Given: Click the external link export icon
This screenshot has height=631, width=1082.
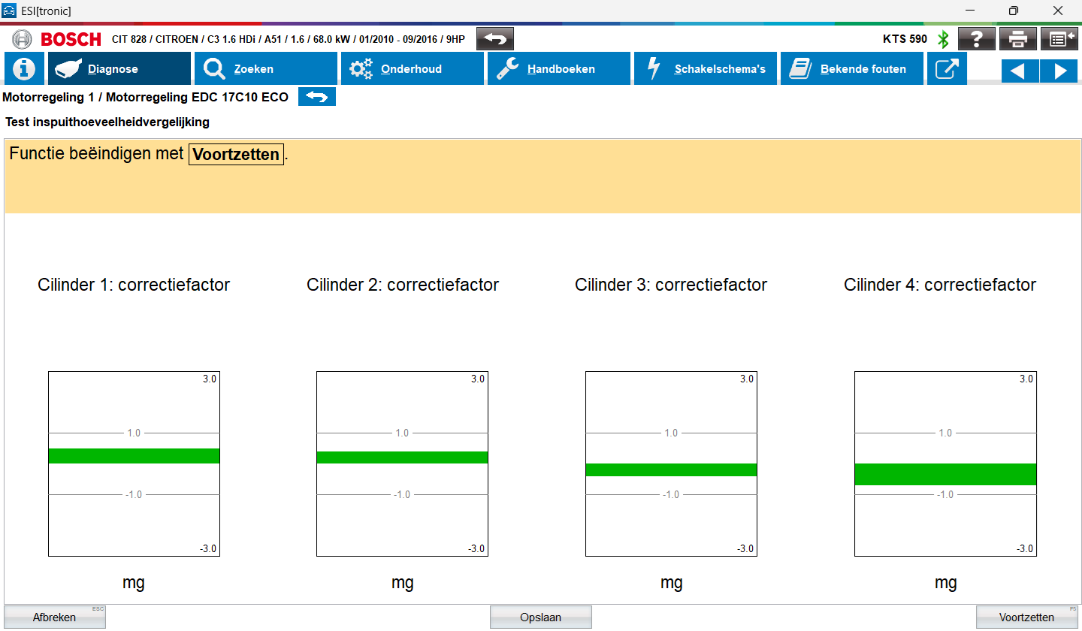Looking at the screenshot, I should [947, 69].
